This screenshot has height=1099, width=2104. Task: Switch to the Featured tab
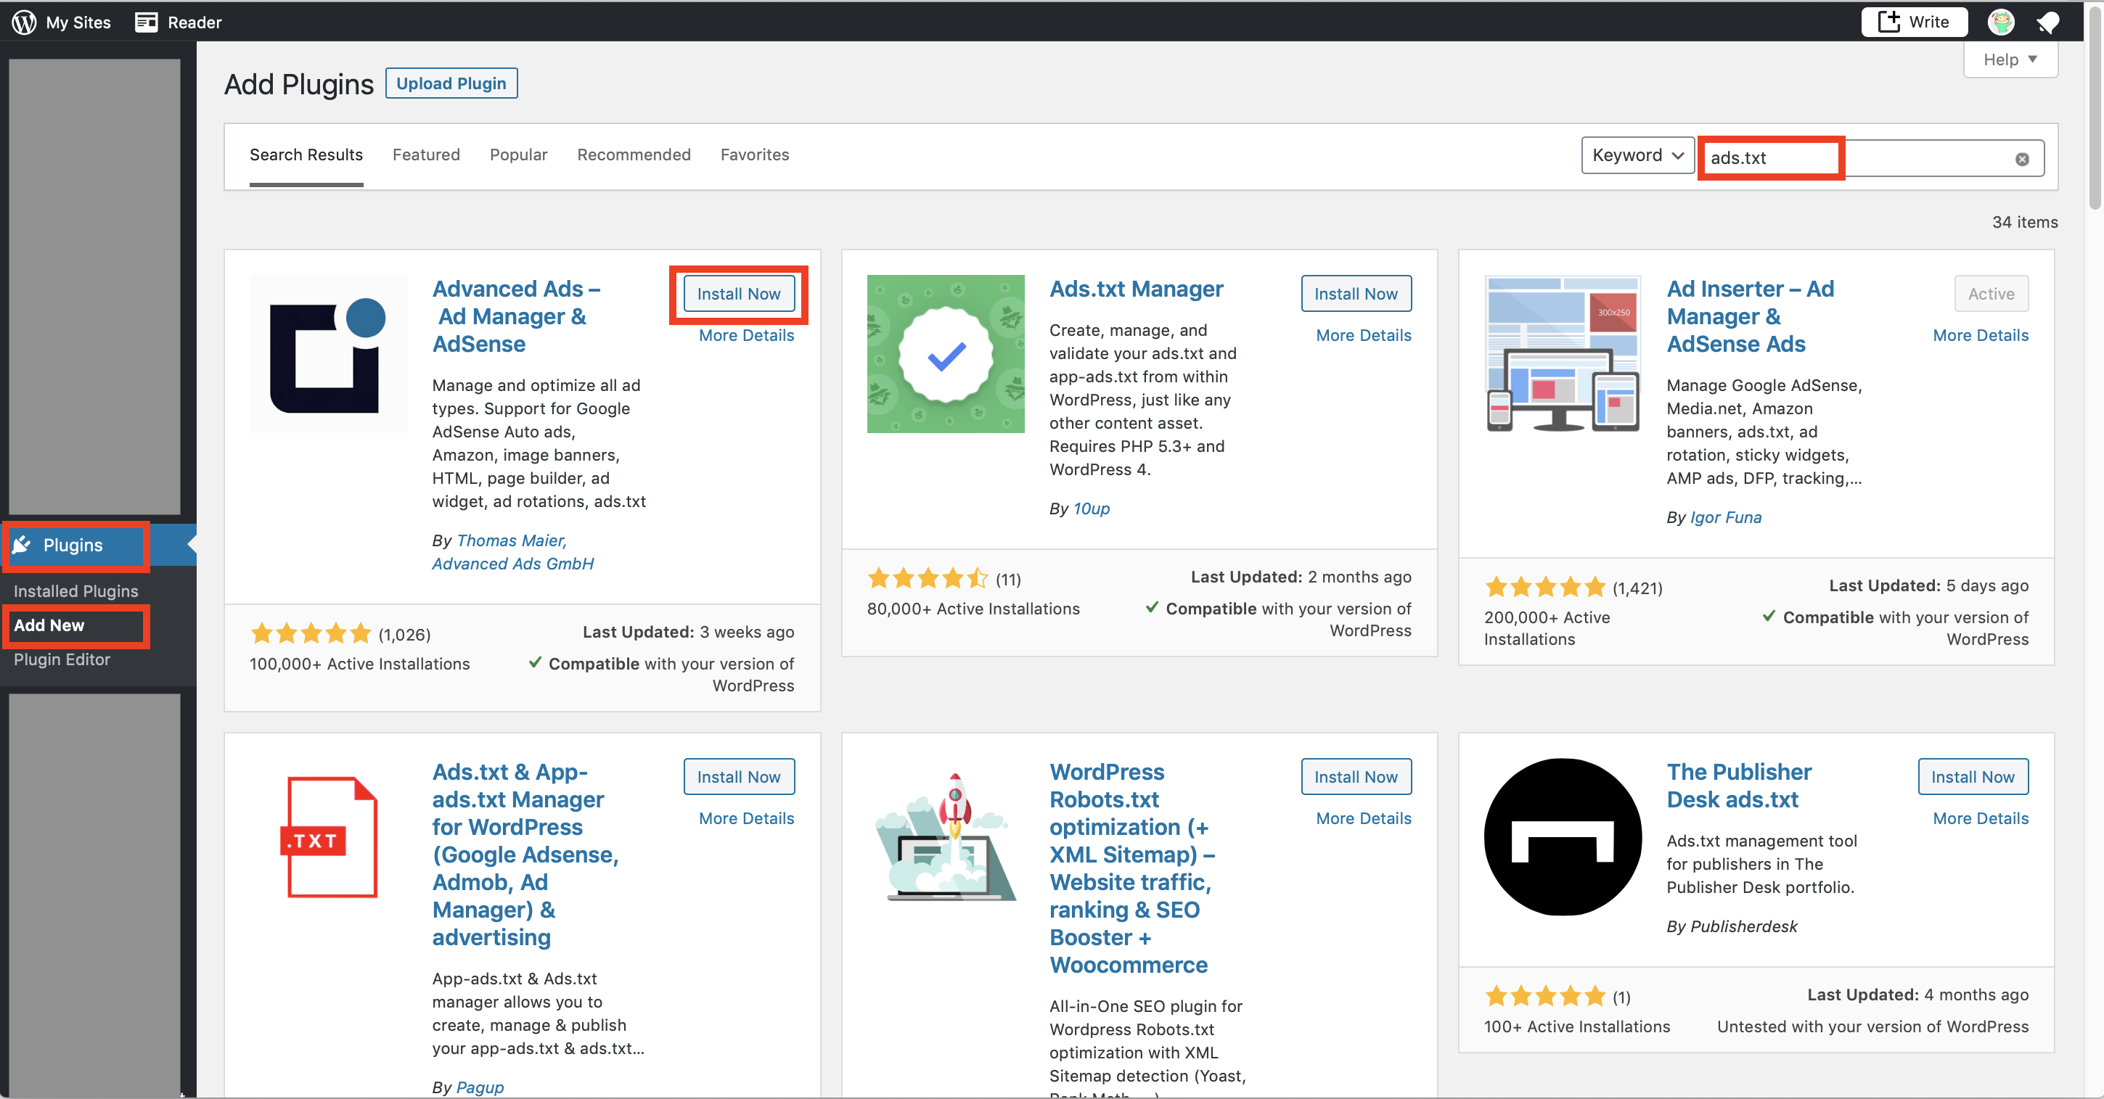[x=426, y=155]
